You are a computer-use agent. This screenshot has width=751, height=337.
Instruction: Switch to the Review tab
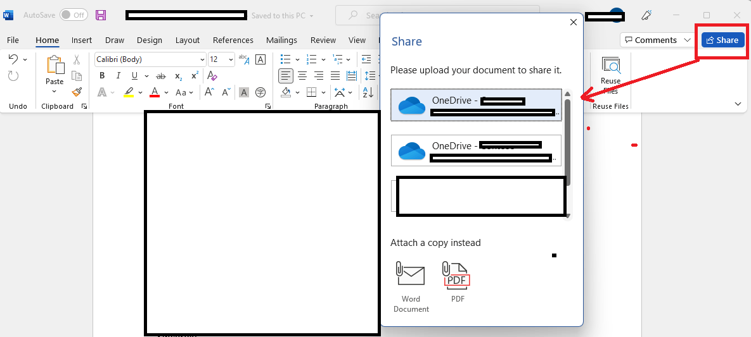(323, 40)
